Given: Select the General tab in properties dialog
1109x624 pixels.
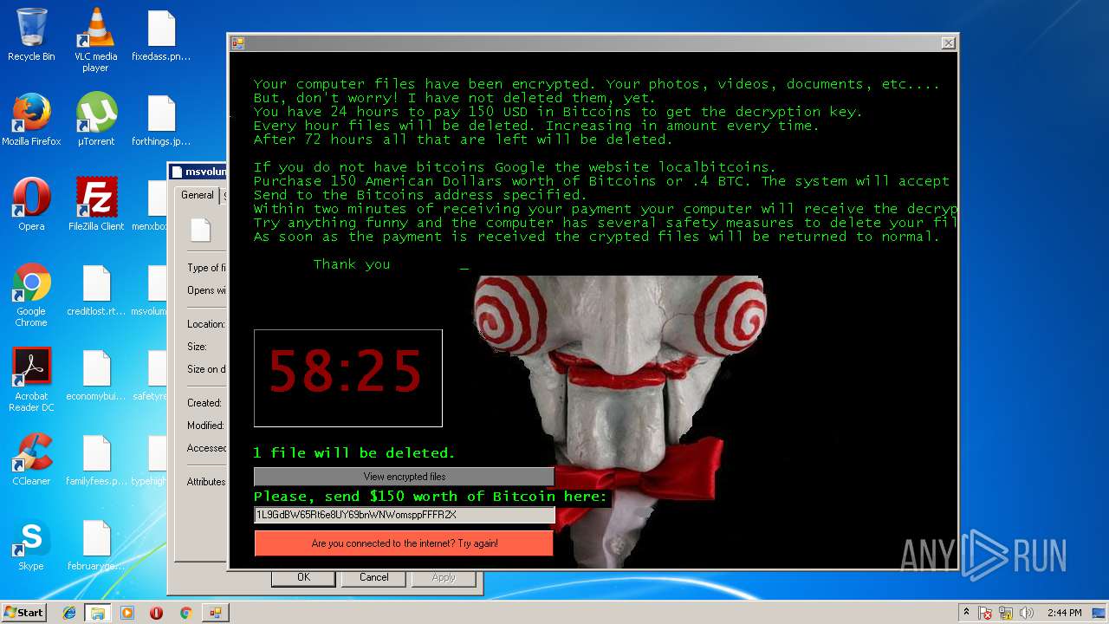Looking at the screenshot, I should click(197, 195).
